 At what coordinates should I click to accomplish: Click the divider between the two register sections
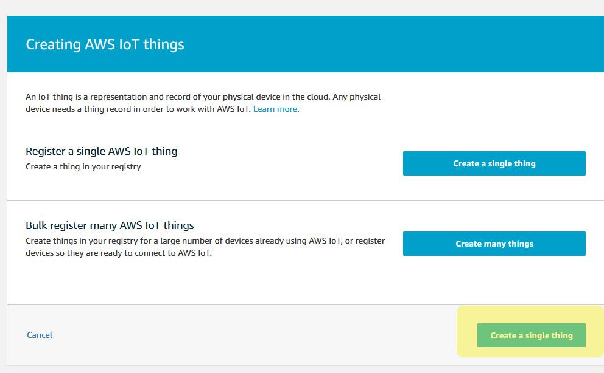coord(304,200)
